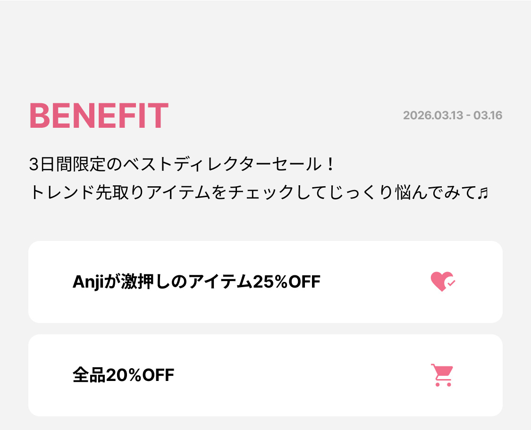Click the 2026.03.13 - 03.16 date range
This screenshot has height=430, width=531.
[453, 116]
